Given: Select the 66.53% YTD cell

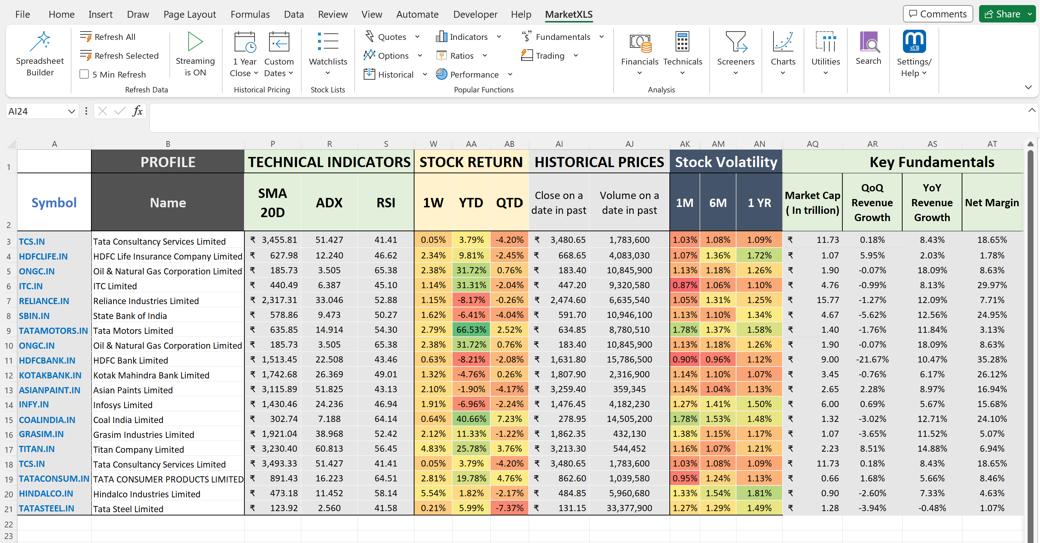Looking at the screenshot, I should coord(471,329).
